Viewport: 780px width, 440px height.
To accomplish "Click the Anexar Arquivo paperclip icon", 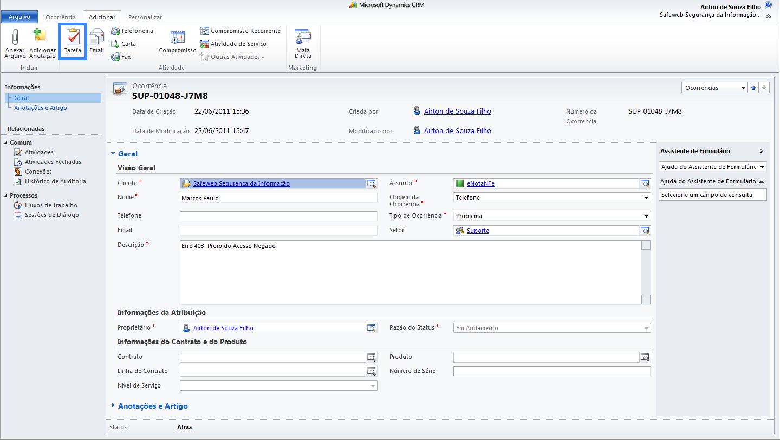I will coord(15,37).
